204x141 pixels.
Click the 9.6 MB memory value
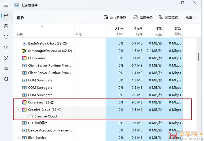coord(137,102)
